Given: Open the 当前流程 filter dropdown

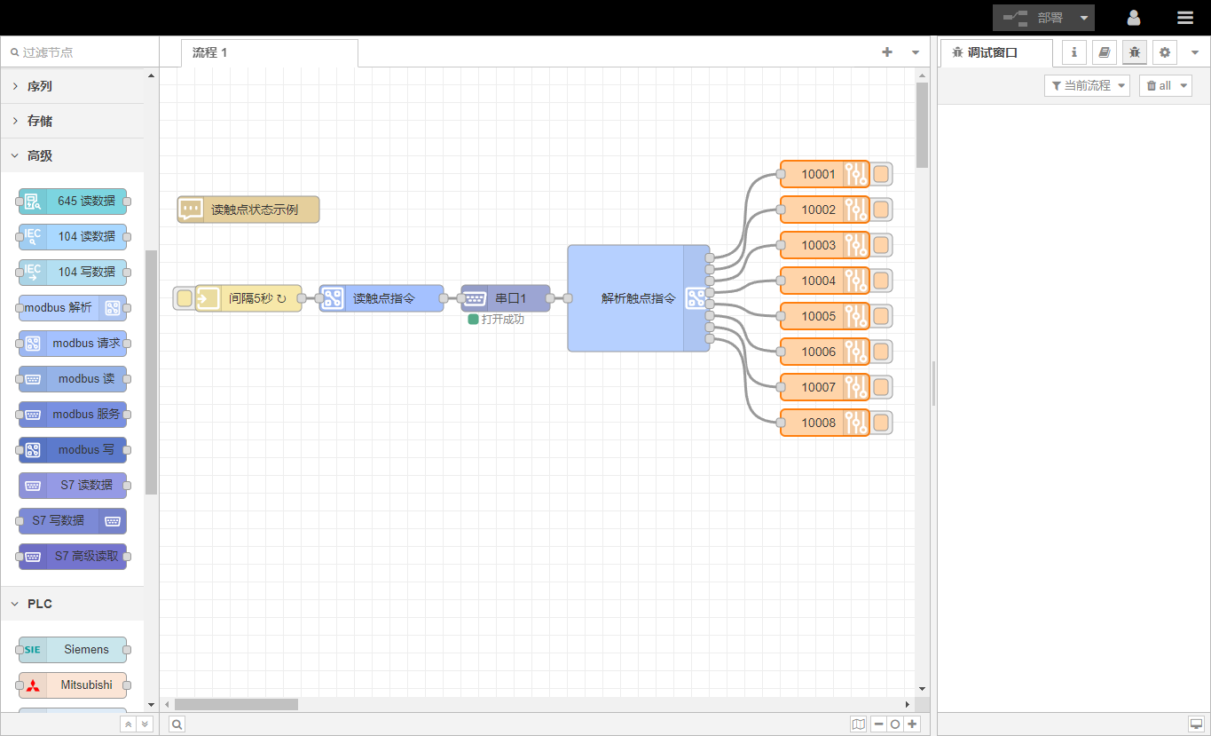Looking at the screenshot, I should pyautogui.click(x=1087, y=86).
